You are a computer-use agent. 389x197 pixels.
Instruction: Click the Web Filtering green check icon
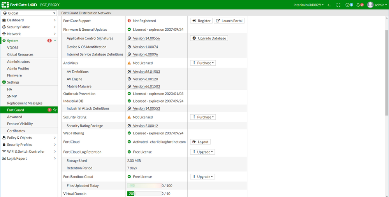tap(129, 133)
